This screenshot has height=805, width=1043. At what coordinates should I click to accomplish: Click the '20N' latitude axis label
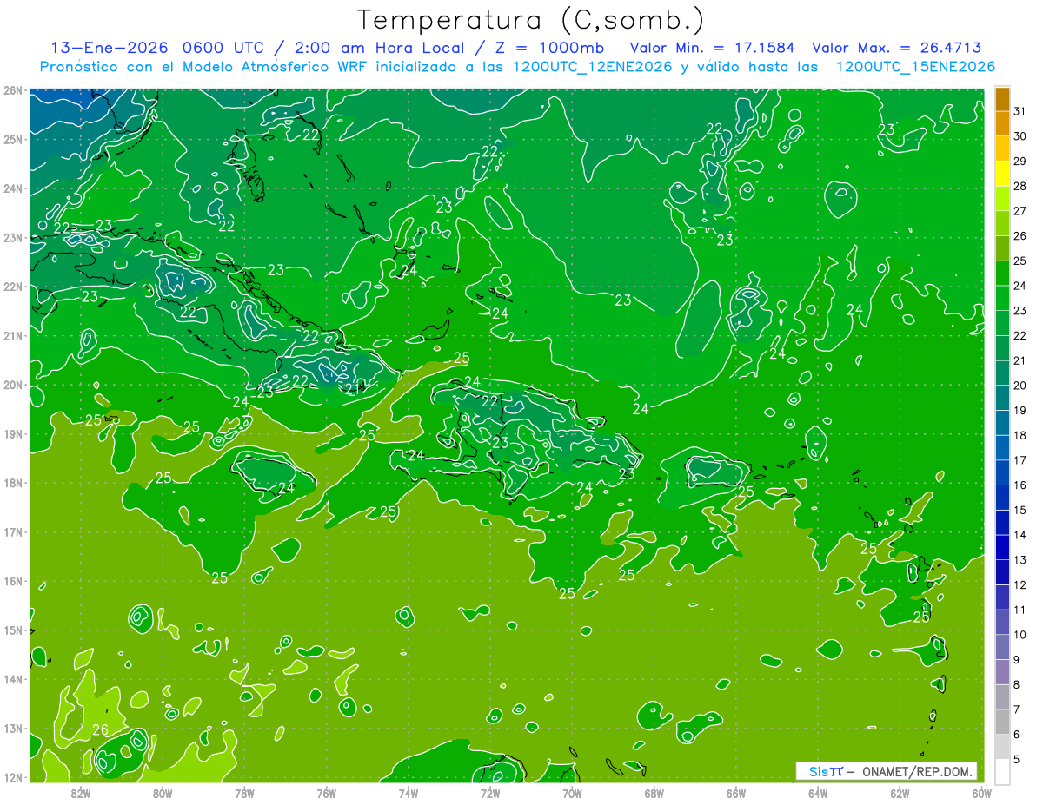pos(12,385)
